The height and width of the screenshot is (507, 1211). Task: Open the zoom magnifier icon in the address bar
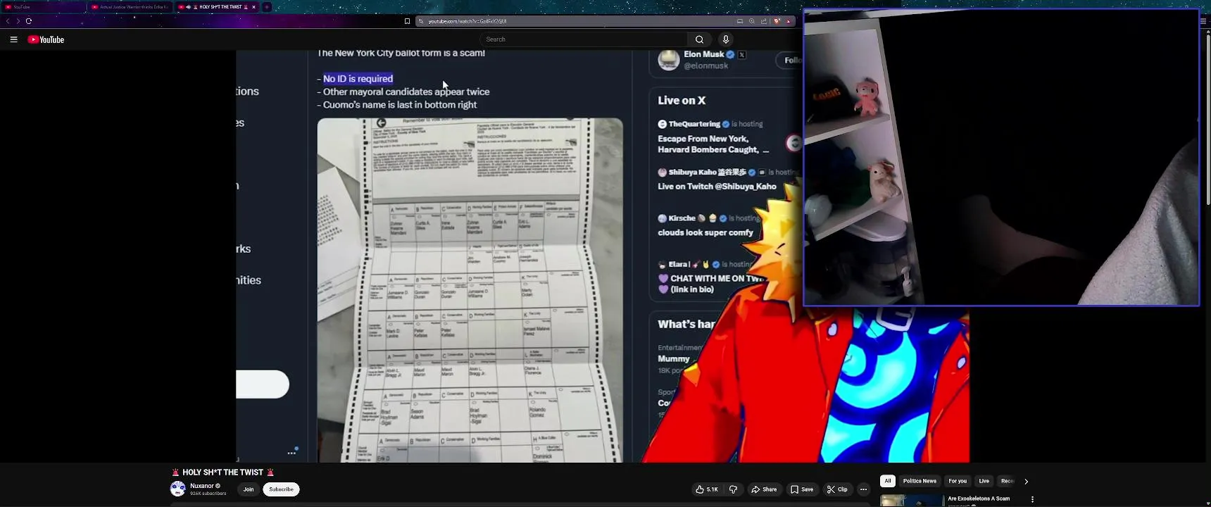752,21
